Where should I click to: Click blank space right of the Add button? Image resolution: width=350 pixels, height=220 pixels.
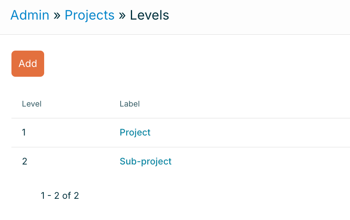[184, 64]
